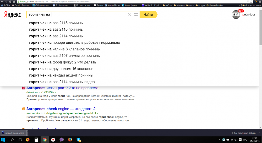Viewport: 262px width, 143px height.
Task: Open the Анапа форум bookmark
Action: point(131,5)
